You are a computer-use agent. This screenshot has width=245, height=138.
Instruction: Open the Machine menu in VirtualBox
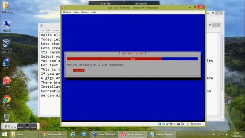[67, 12]
